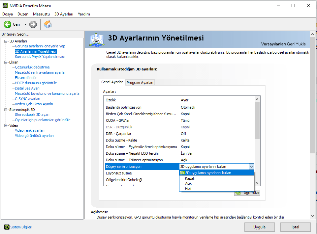This screenshot has width=317, height=234.
Task: Open Çözünürlük değiştirme
Action: pos(32,67)
